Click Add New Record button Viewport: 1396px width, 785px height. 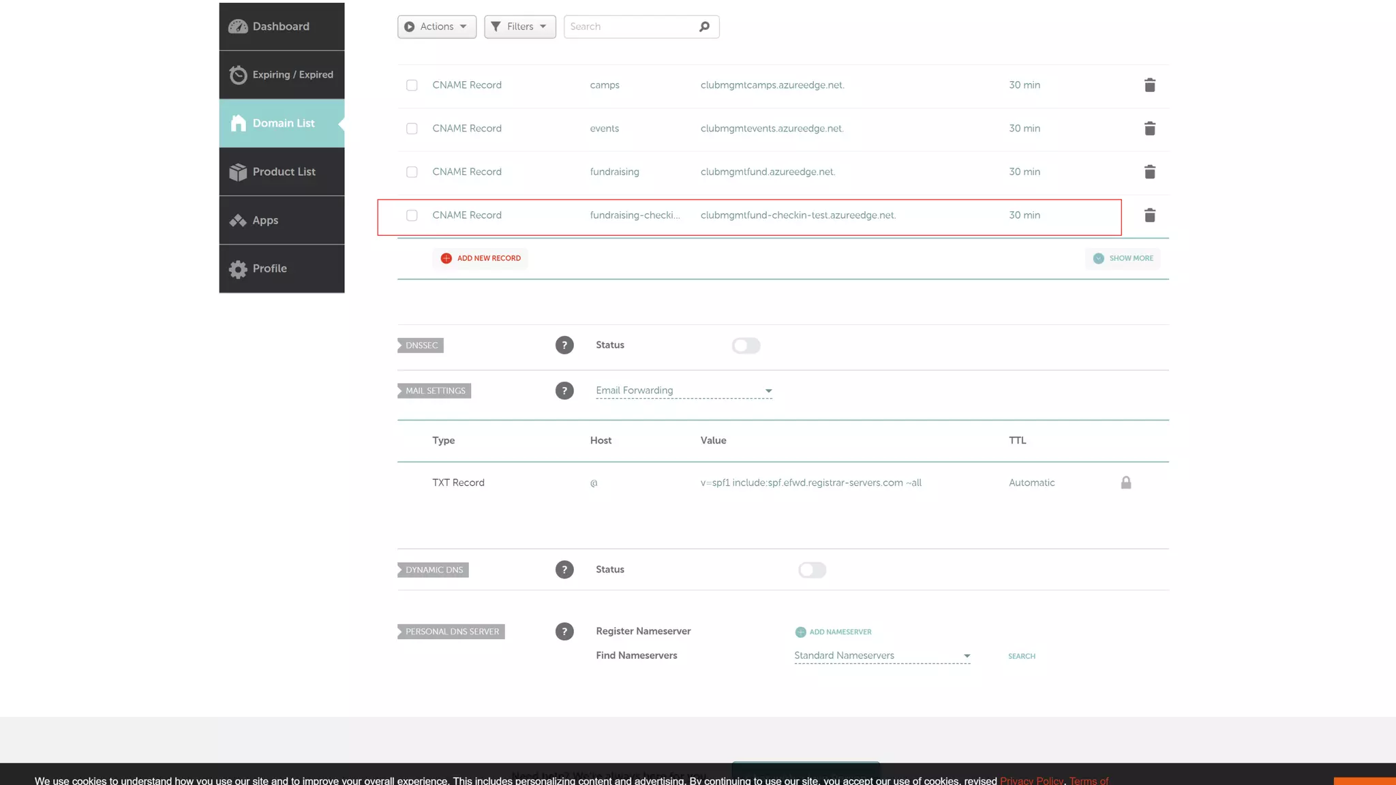tap(481, 258)
